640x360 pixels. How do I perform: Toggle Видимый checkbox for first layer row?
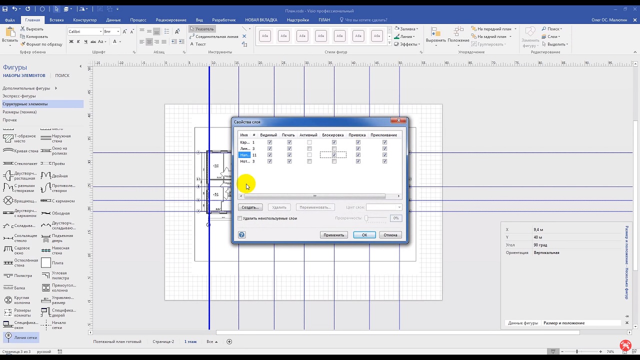[269, 142]
